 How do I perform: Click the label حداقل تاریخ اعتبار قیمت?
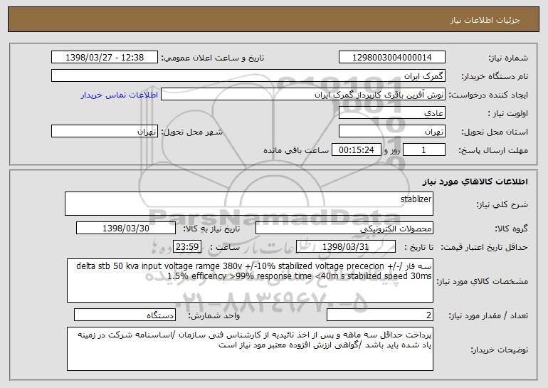click(x=485, y=247)
